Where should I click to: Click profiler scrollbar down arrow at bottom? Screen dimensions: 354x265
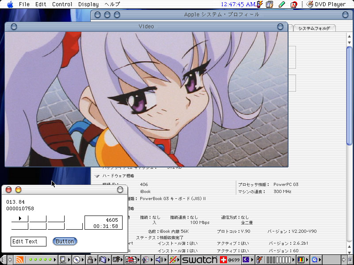coord(349,253)
